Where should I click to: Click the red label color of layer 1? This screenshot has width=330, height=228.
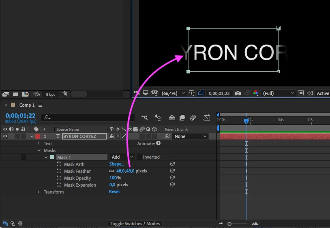click(x=38, y=136)
